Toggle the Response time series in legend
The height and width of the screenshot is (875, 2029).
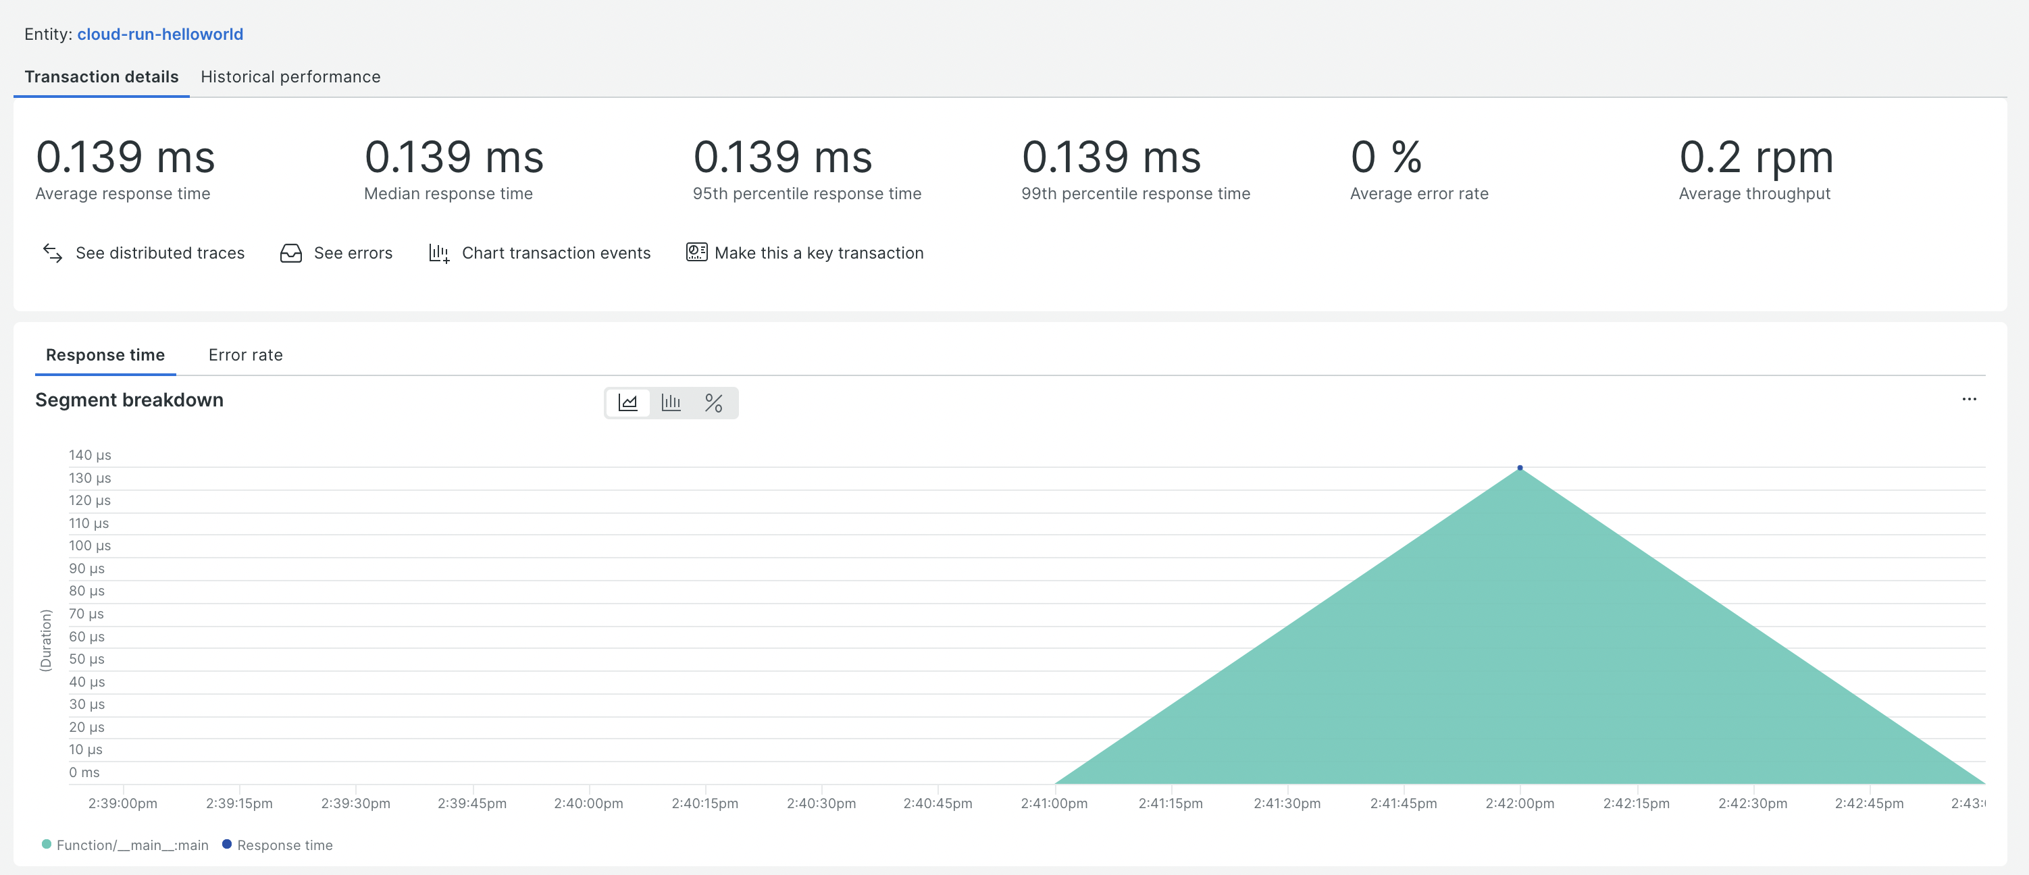[x=278, y=845]
